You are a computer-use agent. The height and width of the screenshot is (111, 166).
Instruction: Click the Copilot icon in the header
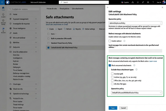coord(125,2)
